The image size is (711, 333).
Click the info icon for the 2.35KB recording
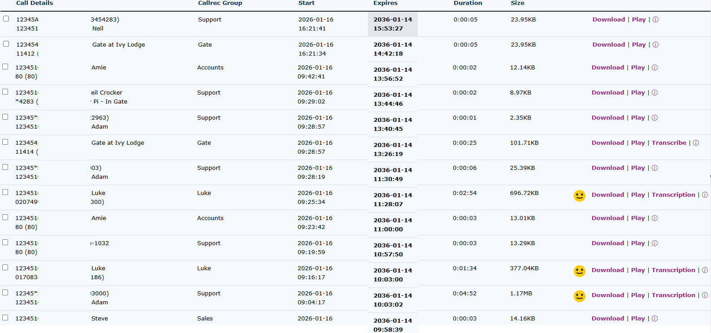click(x=654, y=118)
